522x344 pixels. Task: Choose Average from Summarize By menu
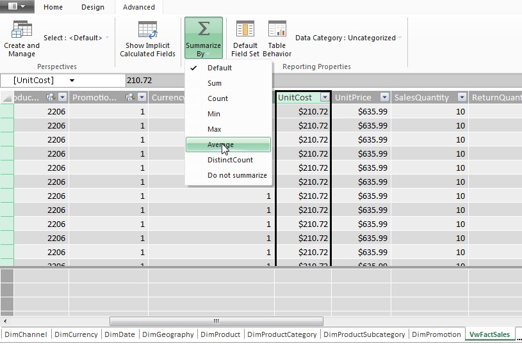[220, 145]
